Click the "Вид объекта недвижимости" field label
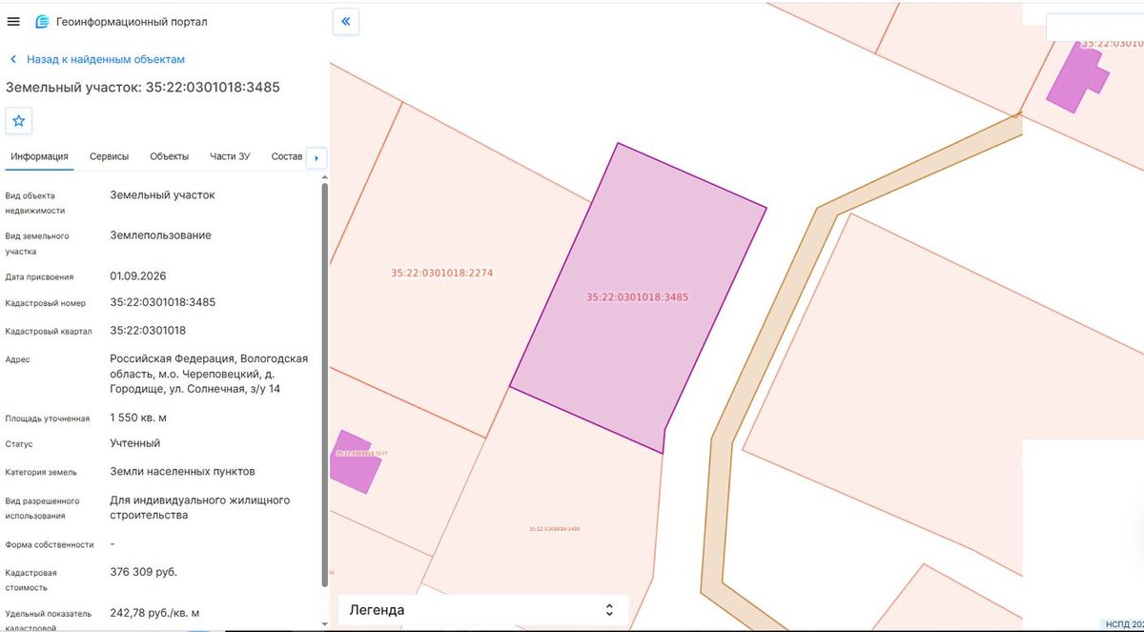This screenshot has height=632, width=1144. pos(35,203)
